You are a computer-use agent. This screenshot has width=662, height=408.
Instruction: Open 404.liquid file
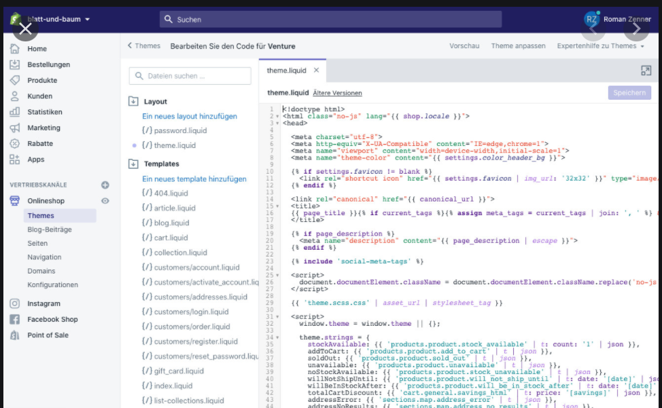(x=165, y=193)
